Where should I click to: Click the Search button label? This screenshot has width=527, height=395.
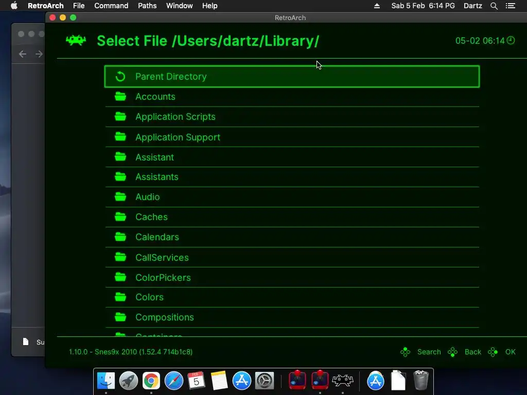(x=429, y=352)
